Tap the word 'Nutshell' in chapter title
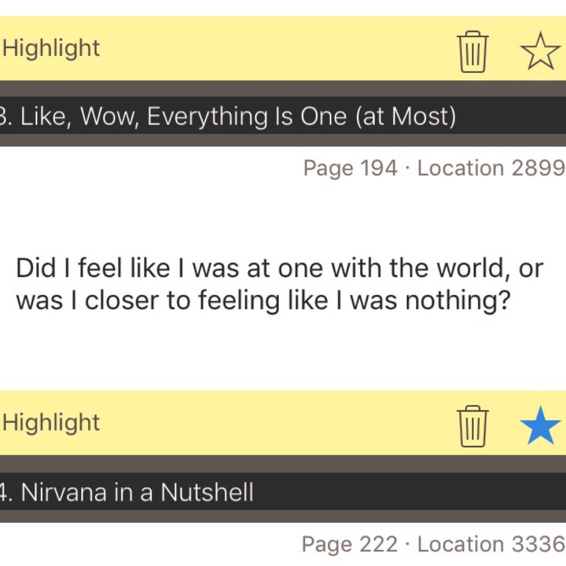Viewport: 566px width, 566px height. [x=207, y=492]
